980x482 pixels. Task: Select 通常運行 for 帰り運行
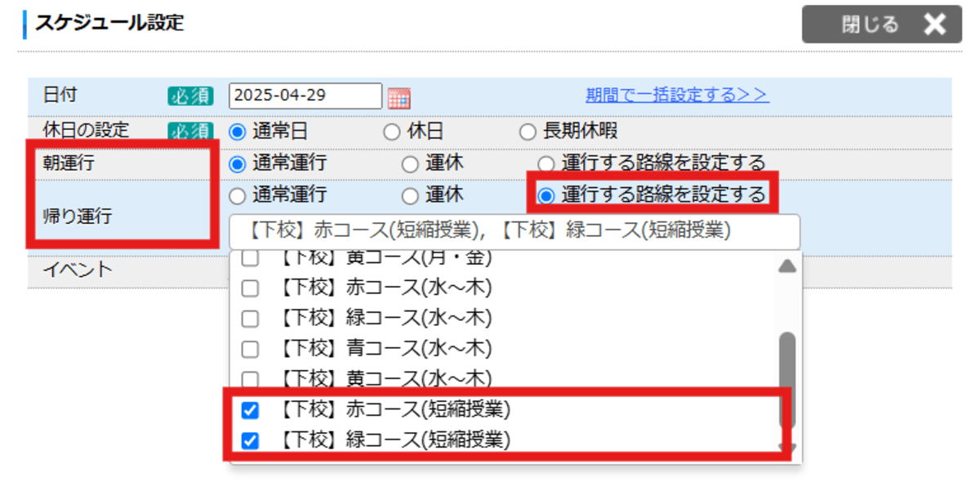(x=238, y=195)
